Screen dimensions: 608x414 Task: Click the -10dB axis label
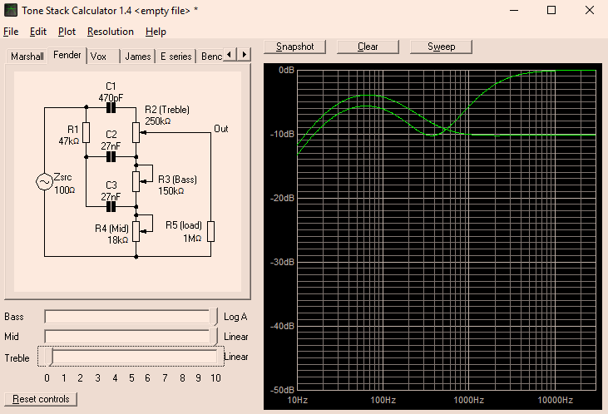[x=282, y=134]
